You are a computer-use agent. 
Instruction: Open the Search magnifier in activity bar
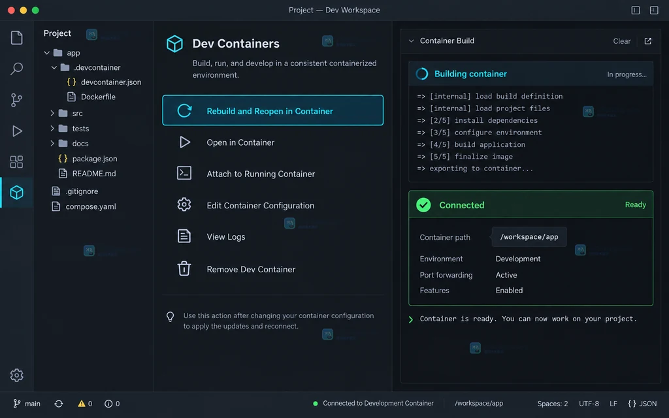(x=16, y=69)
